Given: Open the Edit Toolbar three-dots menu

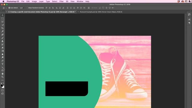Looking at the screenshot, I should pyautogui.click(x=2, y=80).
